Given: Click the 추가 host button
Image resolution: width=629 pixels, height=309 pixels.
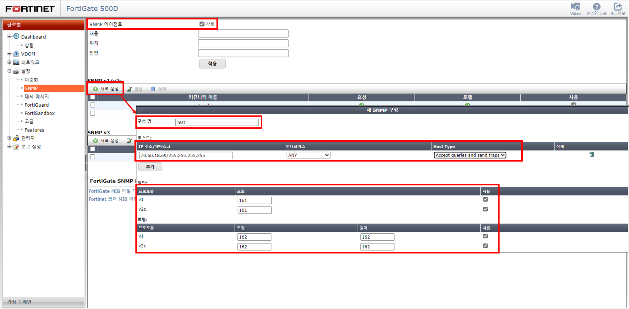Looking at the screenshot, I should coord(150,167).
